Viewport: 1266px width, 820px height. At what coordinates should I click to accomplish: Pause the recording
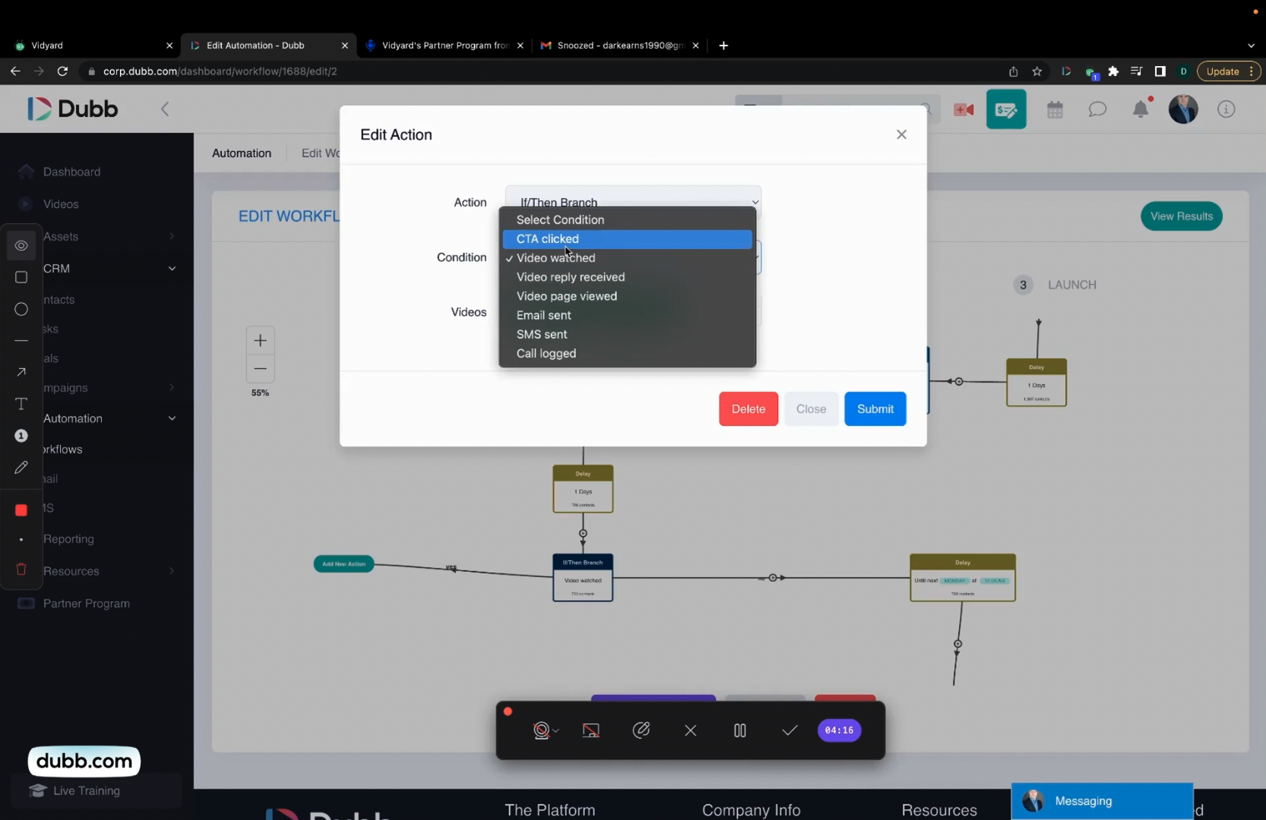pyautogui.click(x=739, y=730)
